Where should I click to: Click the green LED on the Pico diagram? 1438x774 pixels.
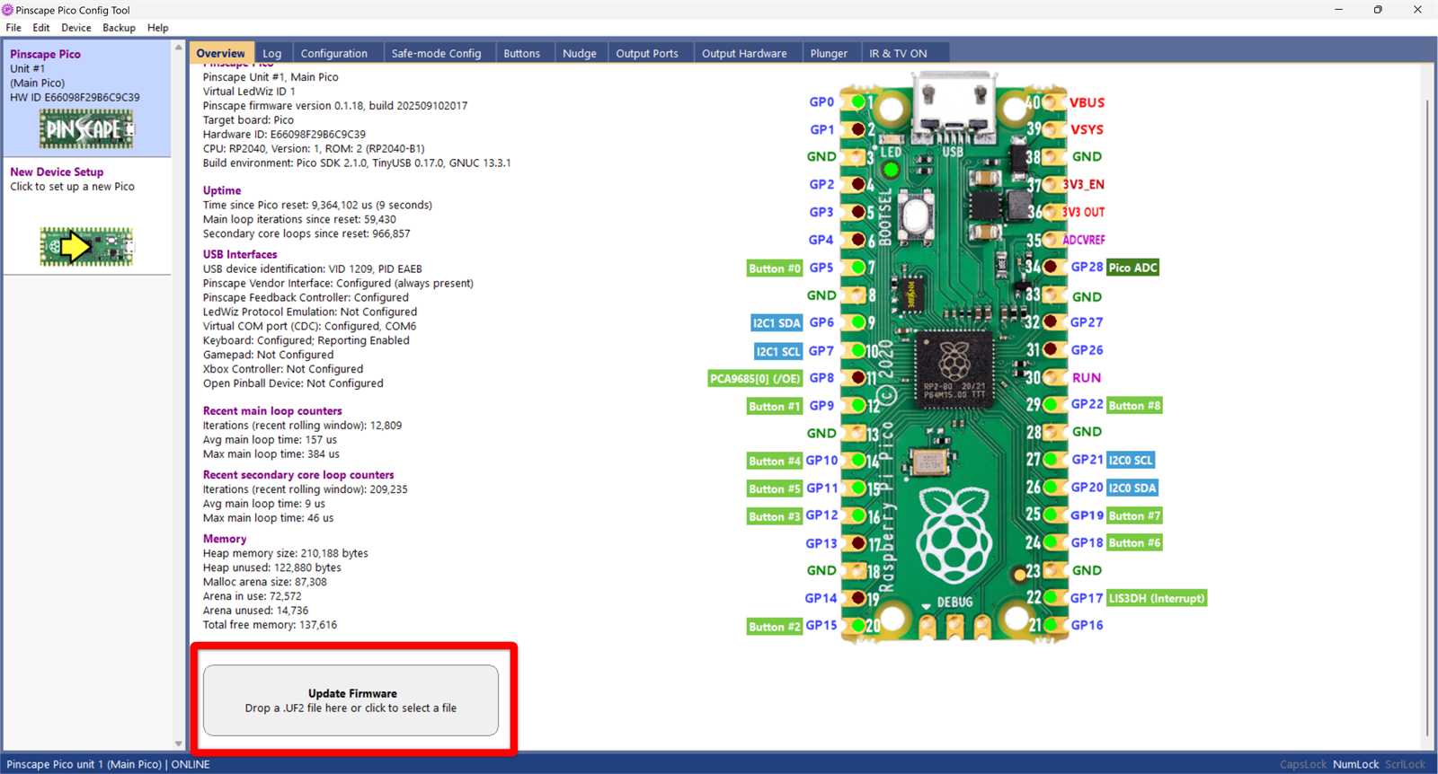point(891,169)
